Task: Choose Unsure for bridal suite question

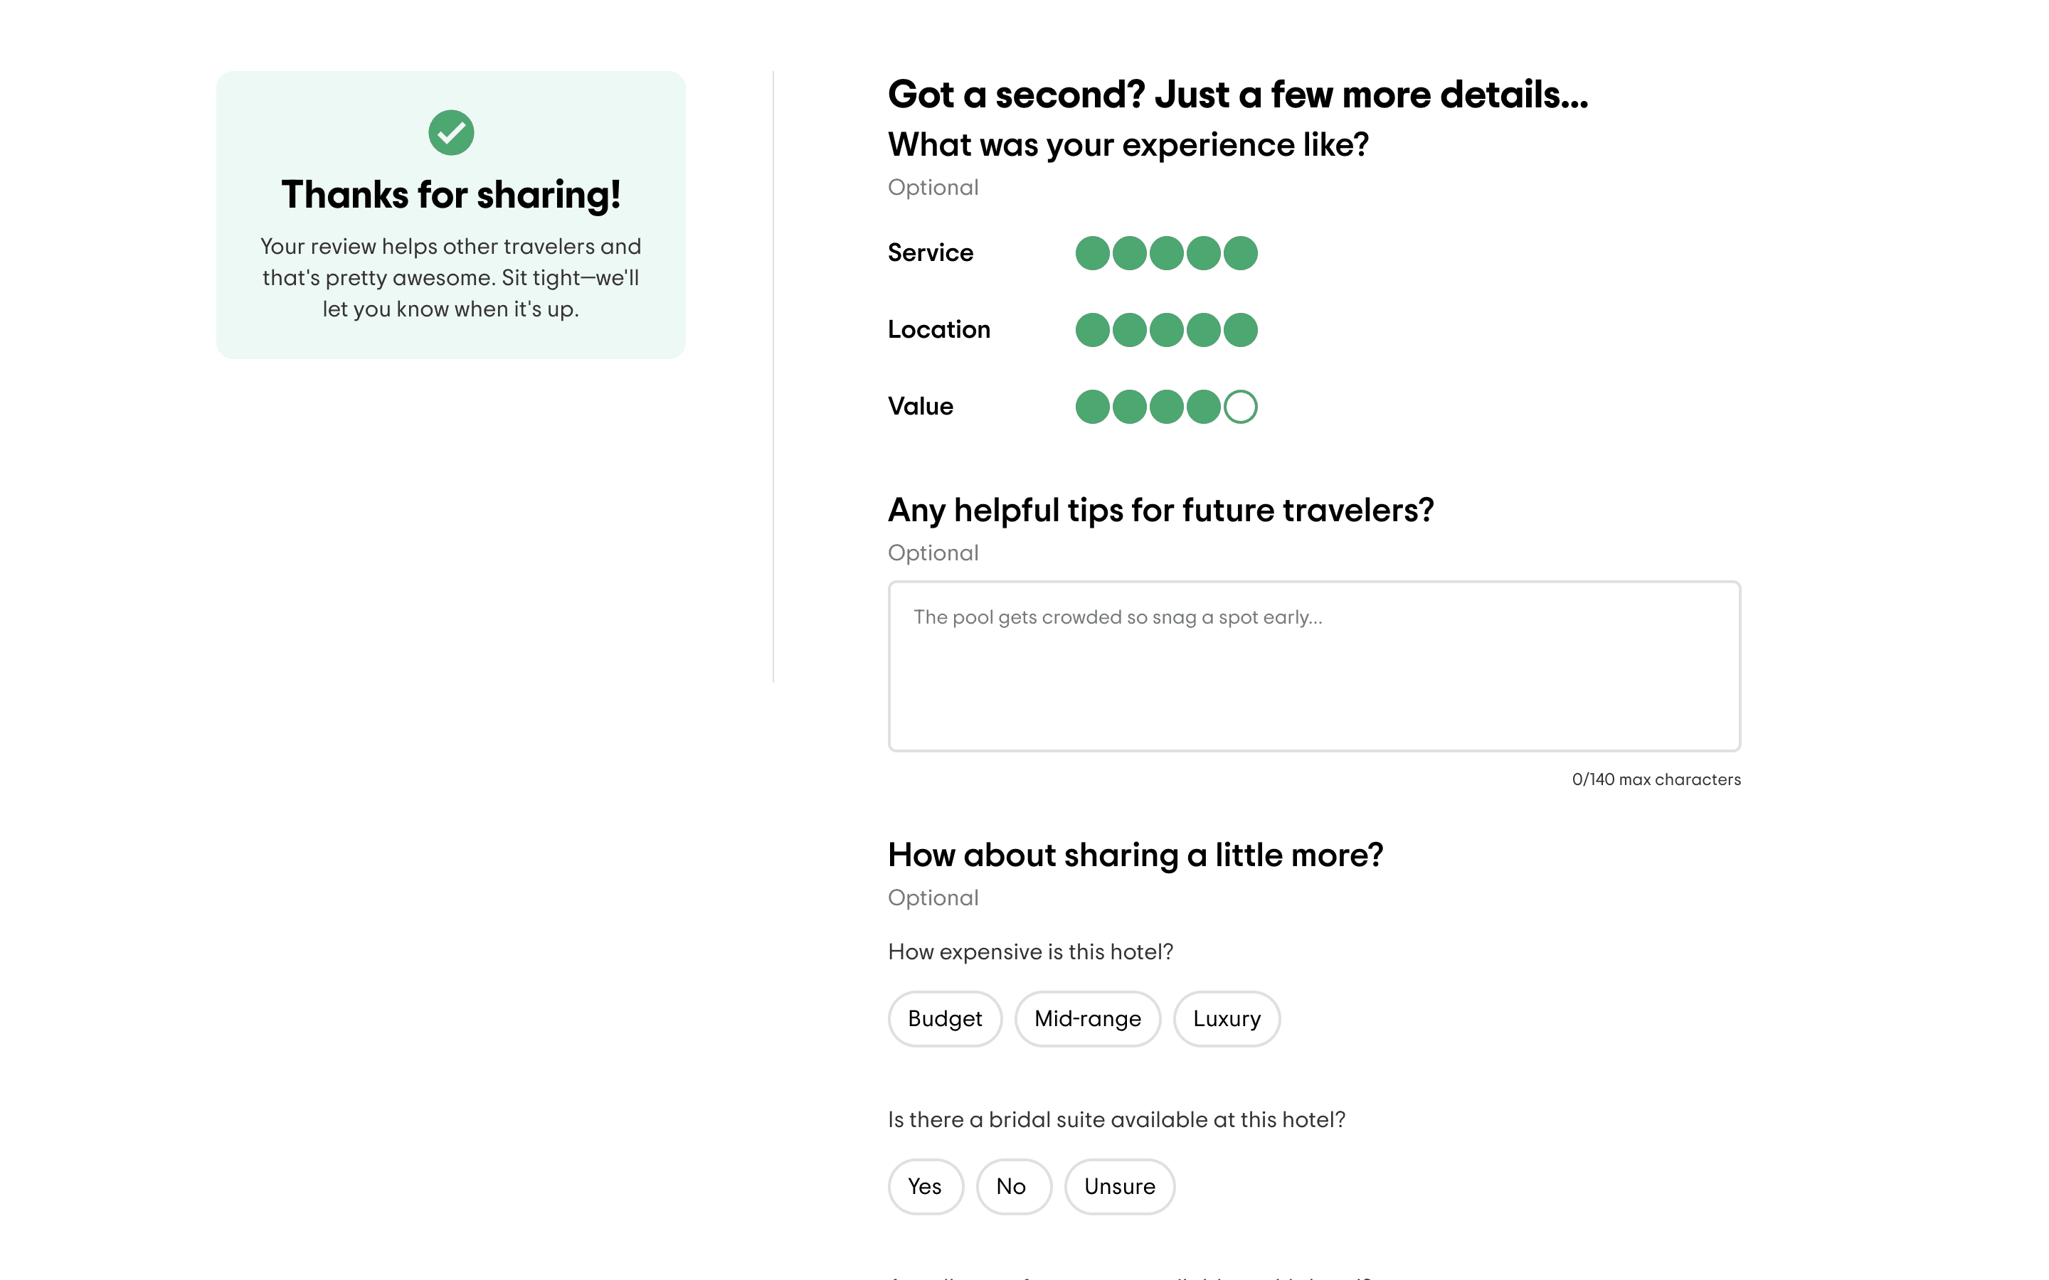Action: pyautogui.click(x=1119, y=1186)
